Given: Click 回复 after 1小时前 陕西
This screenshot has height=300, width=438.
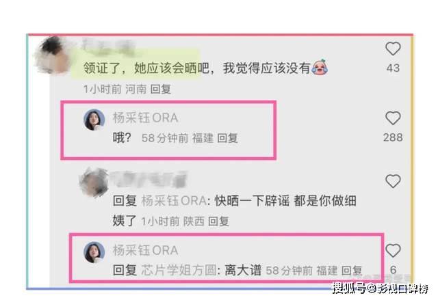Looking at the screenshot, I should pos(219,221).
